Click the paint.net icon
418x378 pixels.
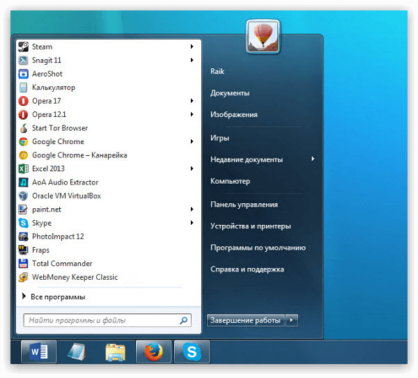(x=24, y=210)
